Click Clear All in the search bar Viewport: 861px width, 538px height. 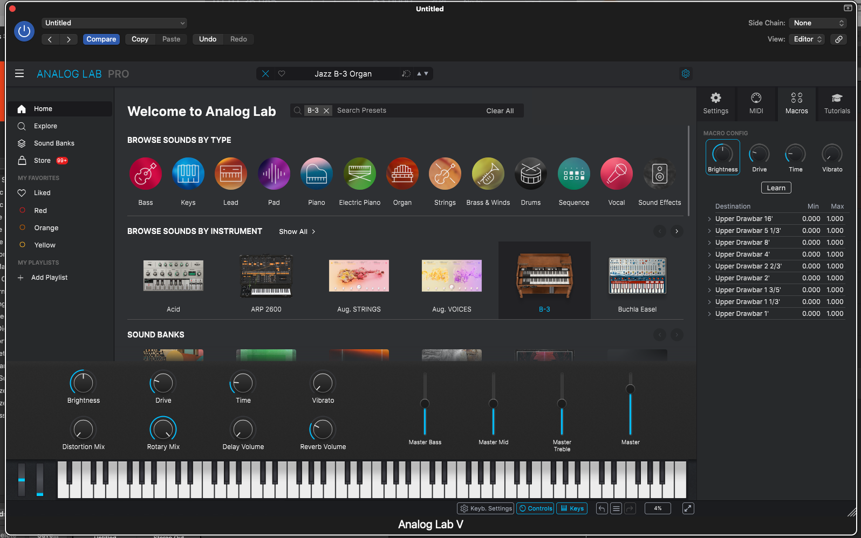[500, 111]
